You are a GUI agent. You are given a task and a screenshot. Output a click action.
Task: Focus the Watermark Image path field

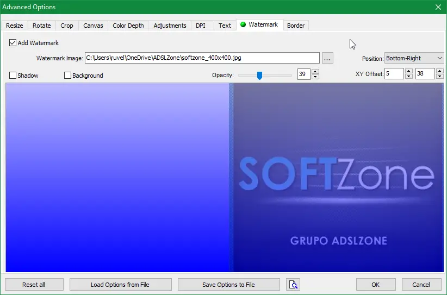202,58
